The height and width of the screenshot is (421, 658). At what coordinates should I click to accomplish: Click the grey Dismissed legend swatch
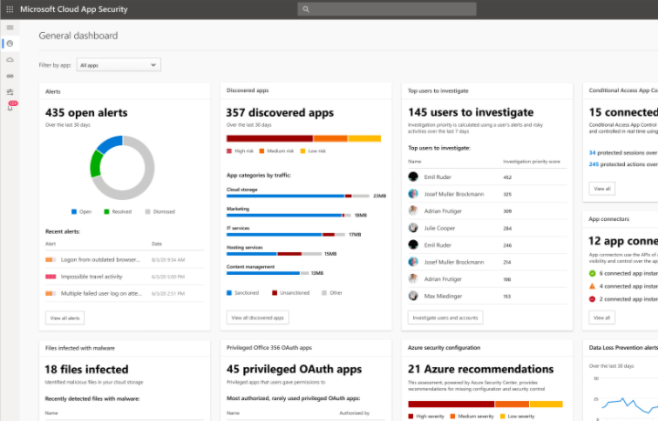coord(148,212)
